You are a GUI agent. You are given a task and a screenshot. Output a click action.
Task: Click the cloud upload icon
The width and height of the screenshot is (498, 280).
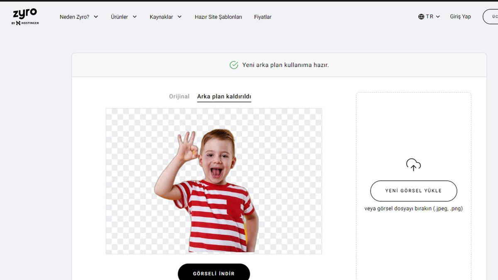(x=413, y=164)
